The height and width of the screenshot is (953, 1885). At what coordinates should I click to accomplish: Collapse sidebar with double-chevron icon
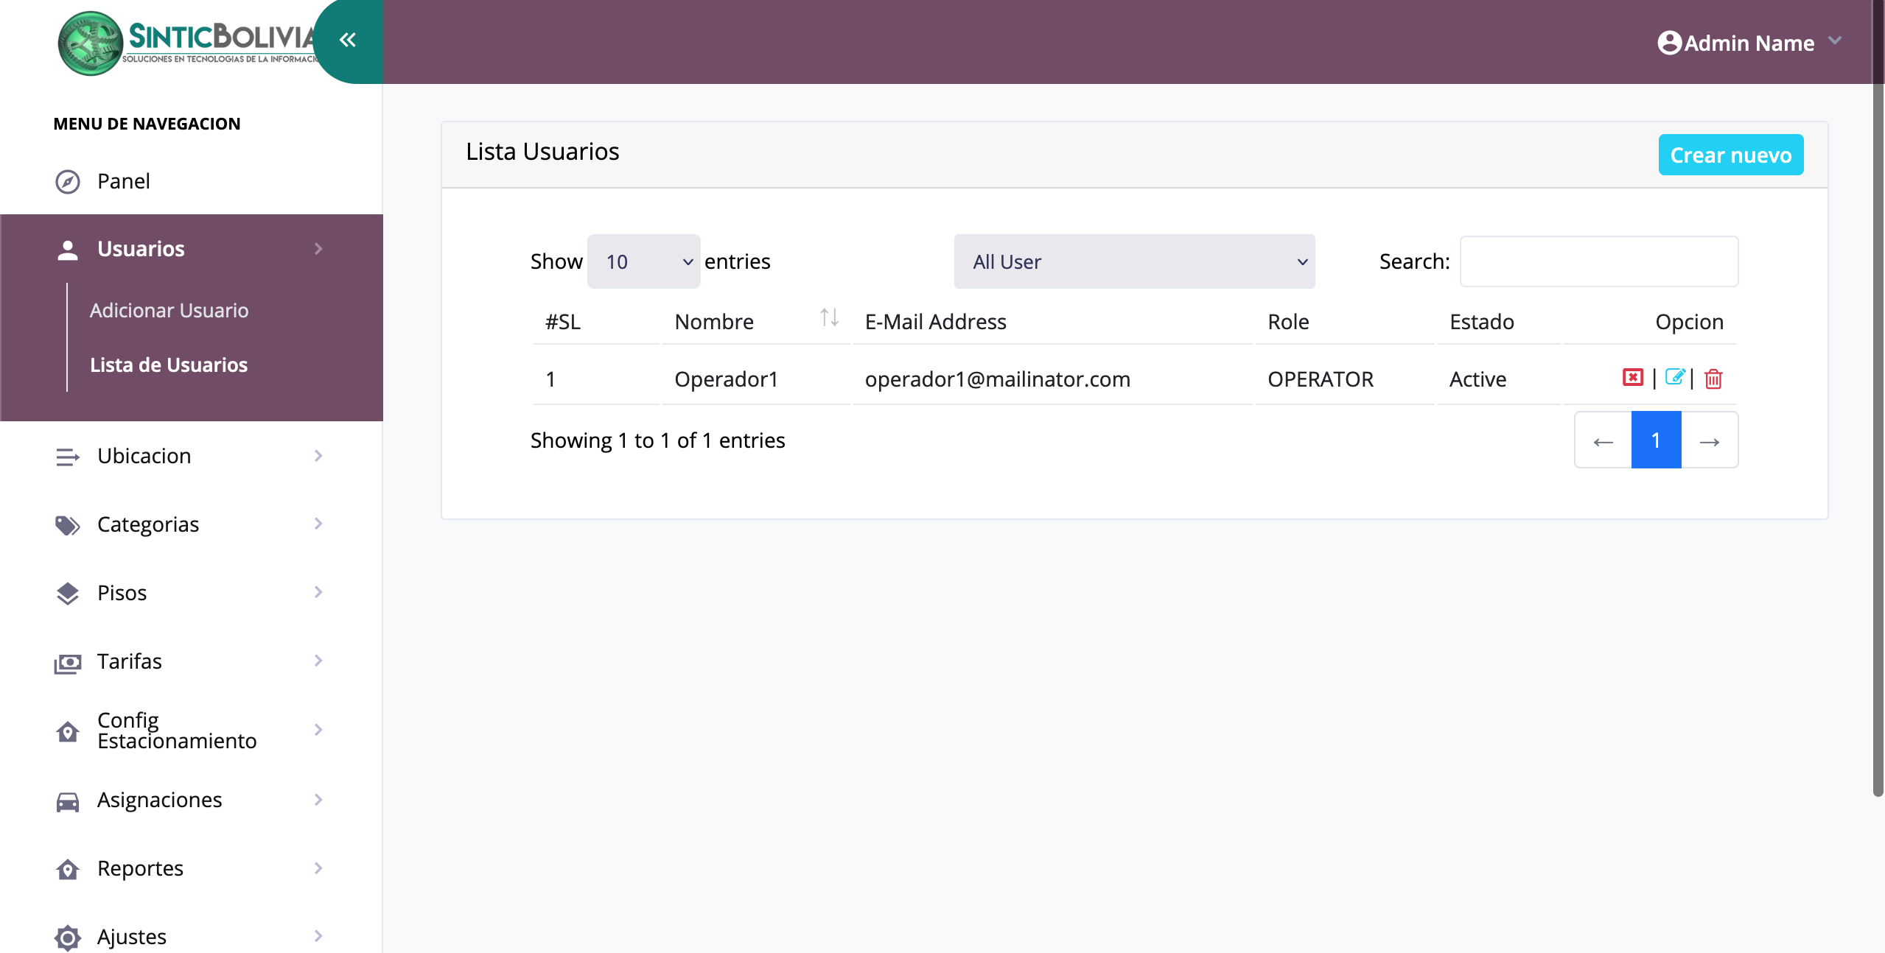coord(348,41)
